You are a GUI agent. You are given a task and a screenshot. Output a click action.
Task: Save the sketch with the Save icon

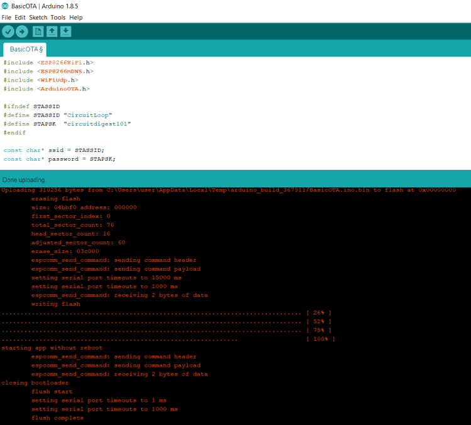coord(65,31)
